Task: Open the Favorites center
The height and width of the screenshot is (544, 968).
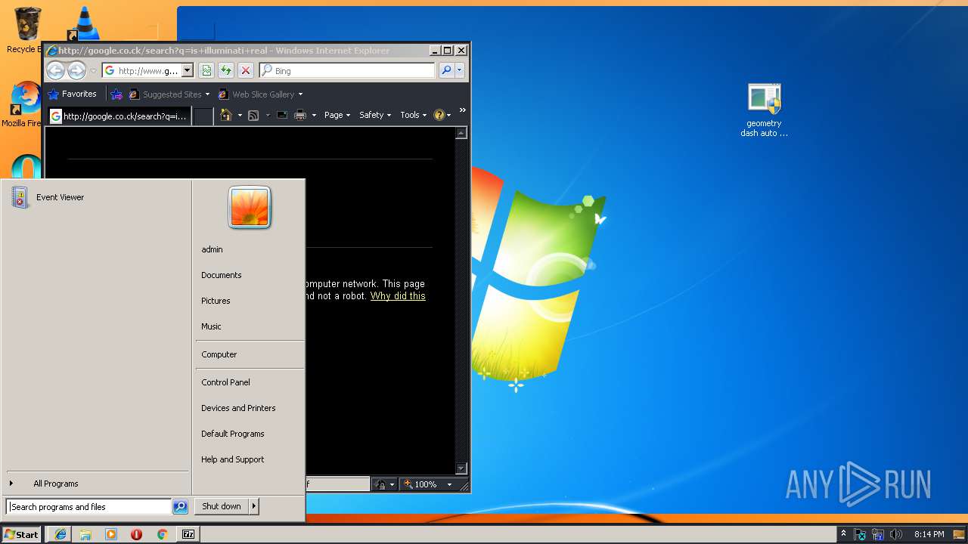Action: click(73, 94)
